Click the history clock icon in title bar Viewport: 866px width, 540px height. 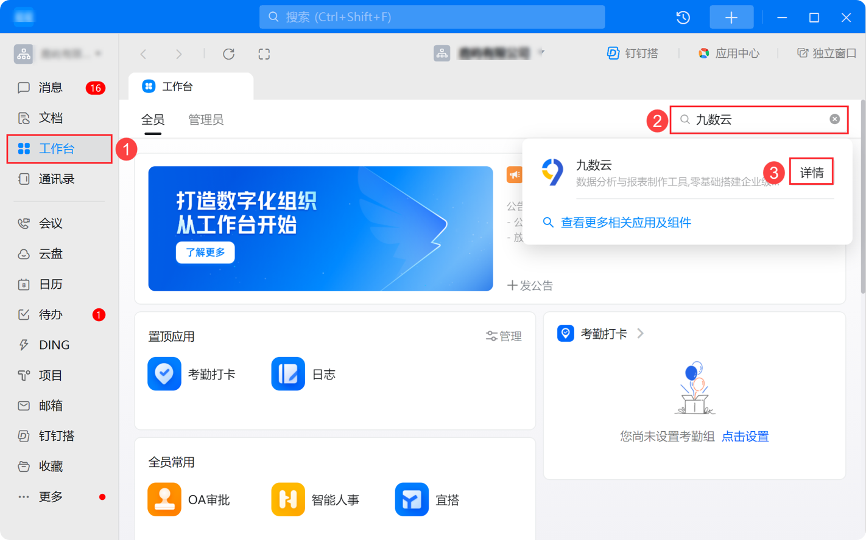click(x=683, y=17)
